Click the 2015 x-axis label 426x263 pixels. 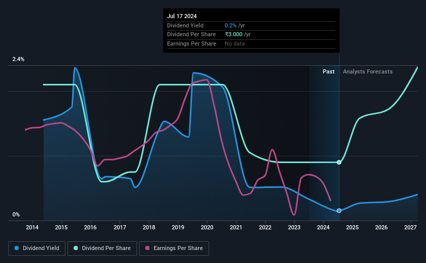point(61,227)
